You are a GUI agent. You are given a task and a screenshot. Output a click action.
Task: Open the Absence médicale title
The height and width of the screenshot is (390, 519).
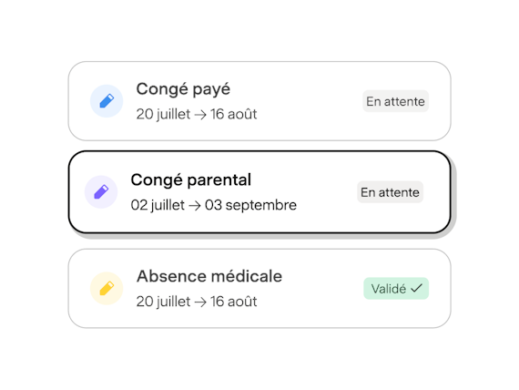[209, 276]
